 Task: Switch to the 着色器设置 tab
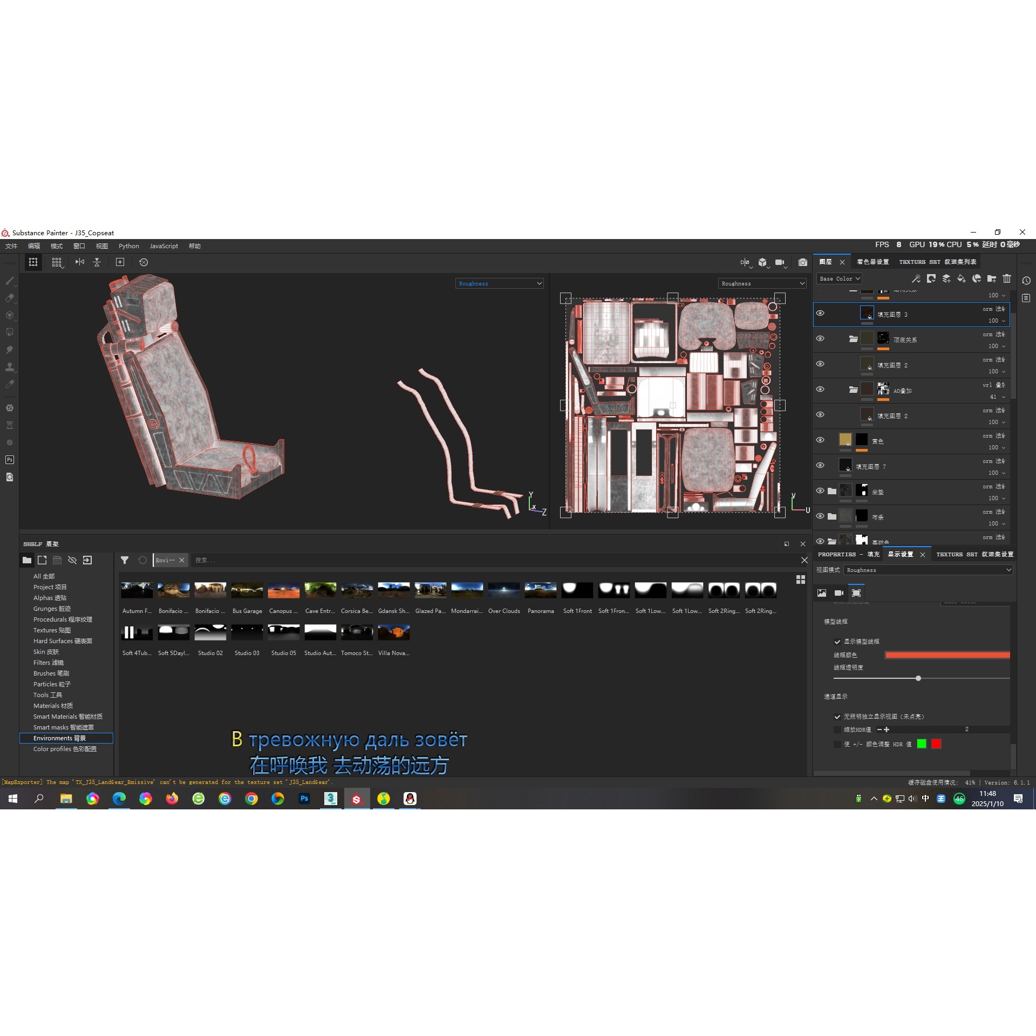coord(873,262)
